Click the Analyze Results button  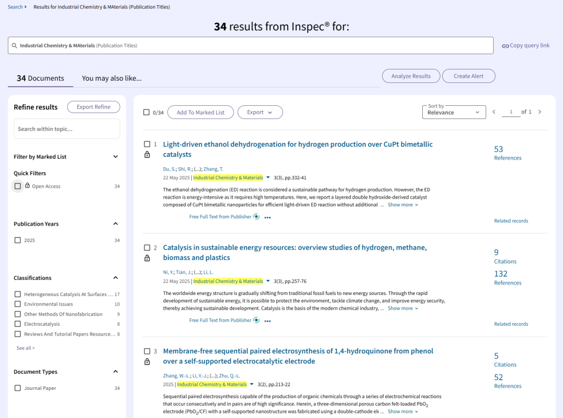[411, 76]
